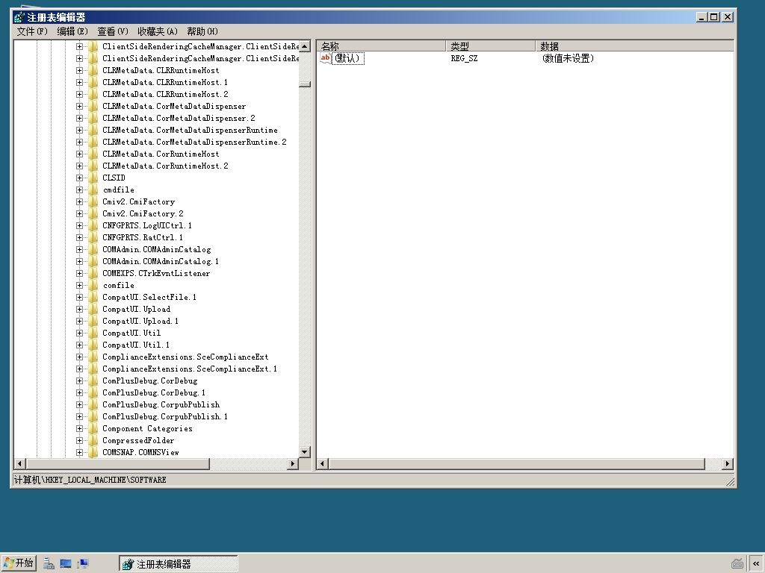Click folder icon of CLSID
This screenshot has height=573, width=765.
(x=93, y=178)
